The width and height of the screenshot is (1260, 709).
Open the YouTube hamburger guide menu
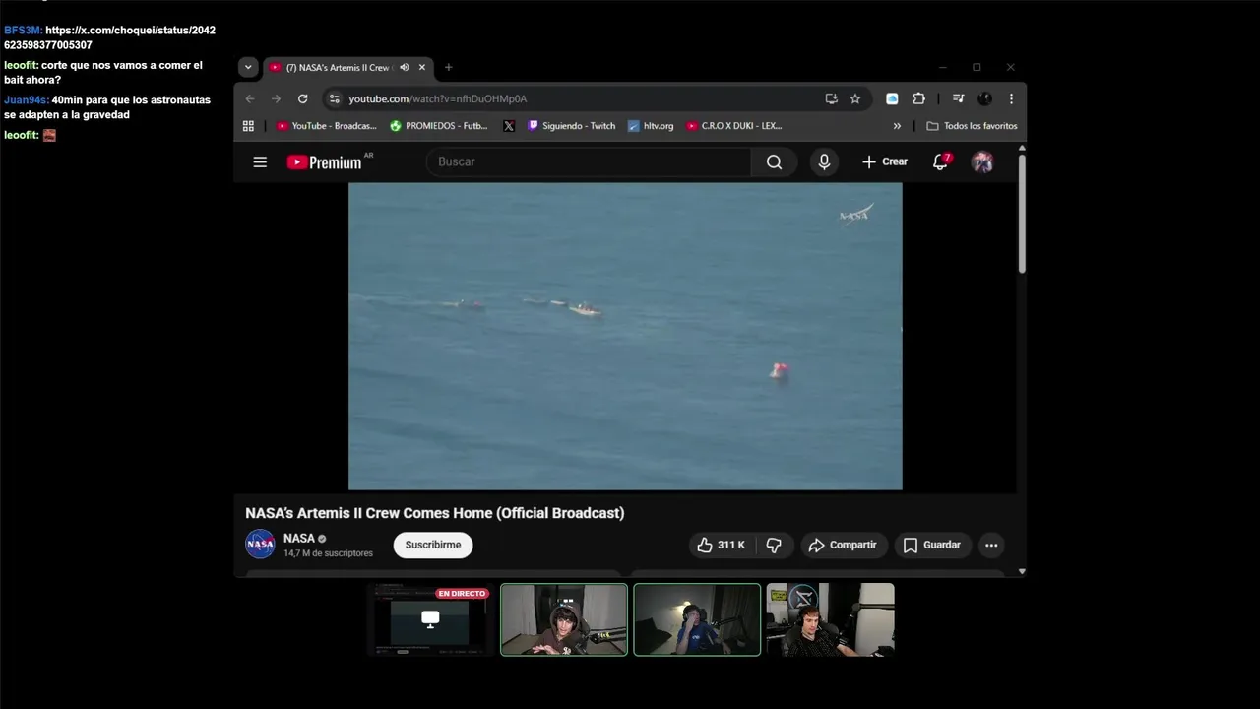[260, 162]
